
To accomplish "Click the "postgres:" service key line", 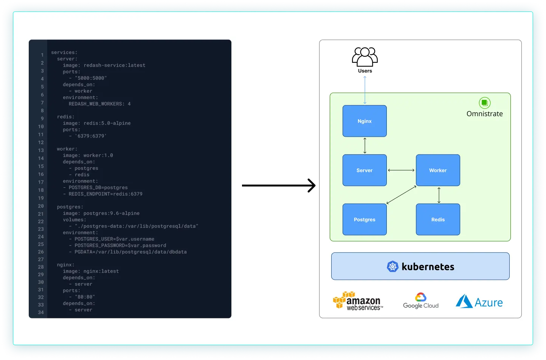I will tap(70, 207).
